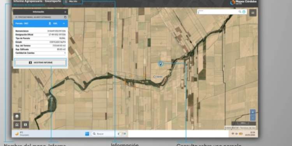Select the Designación Oficial value LT 491852-397206

click(x=57, y=35)
